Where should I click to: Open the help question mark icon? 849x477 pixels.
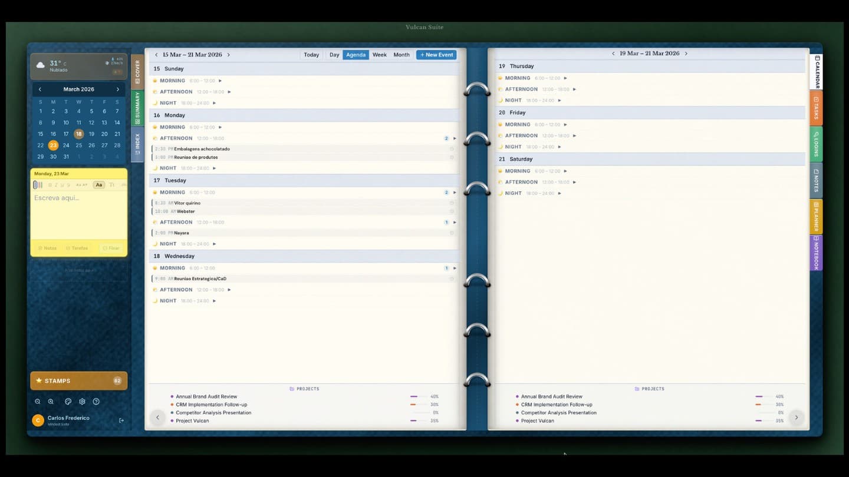pyautogui.click(x=96, y=402)
